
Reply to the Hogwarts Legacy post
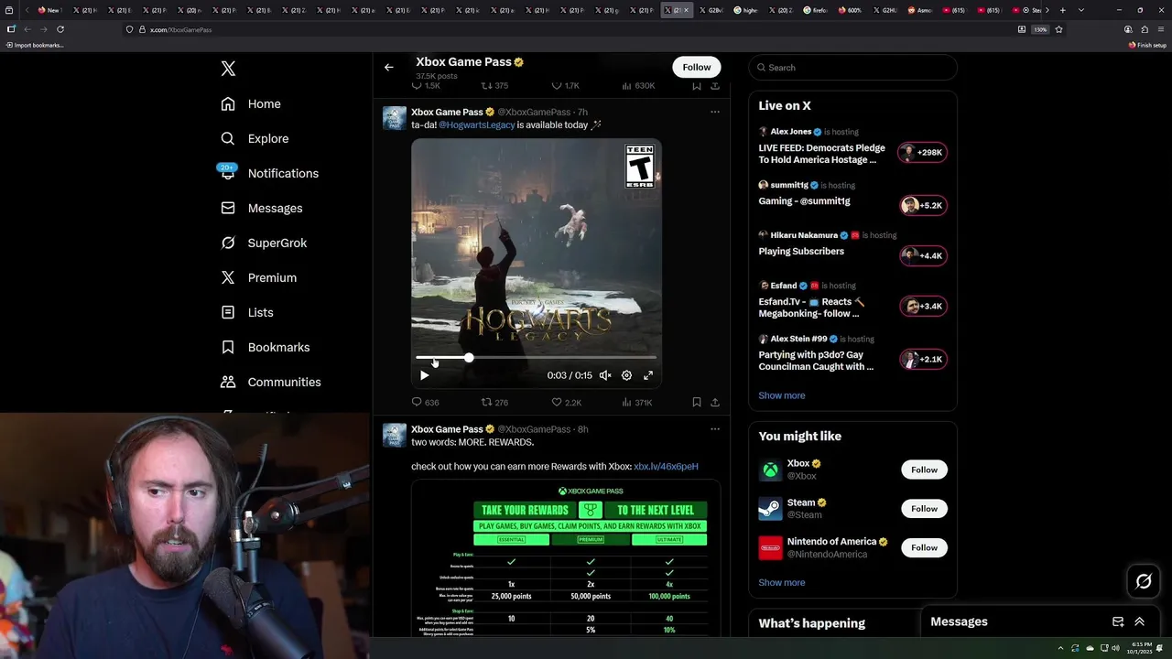pyautogui.click(x=425, y=402)
